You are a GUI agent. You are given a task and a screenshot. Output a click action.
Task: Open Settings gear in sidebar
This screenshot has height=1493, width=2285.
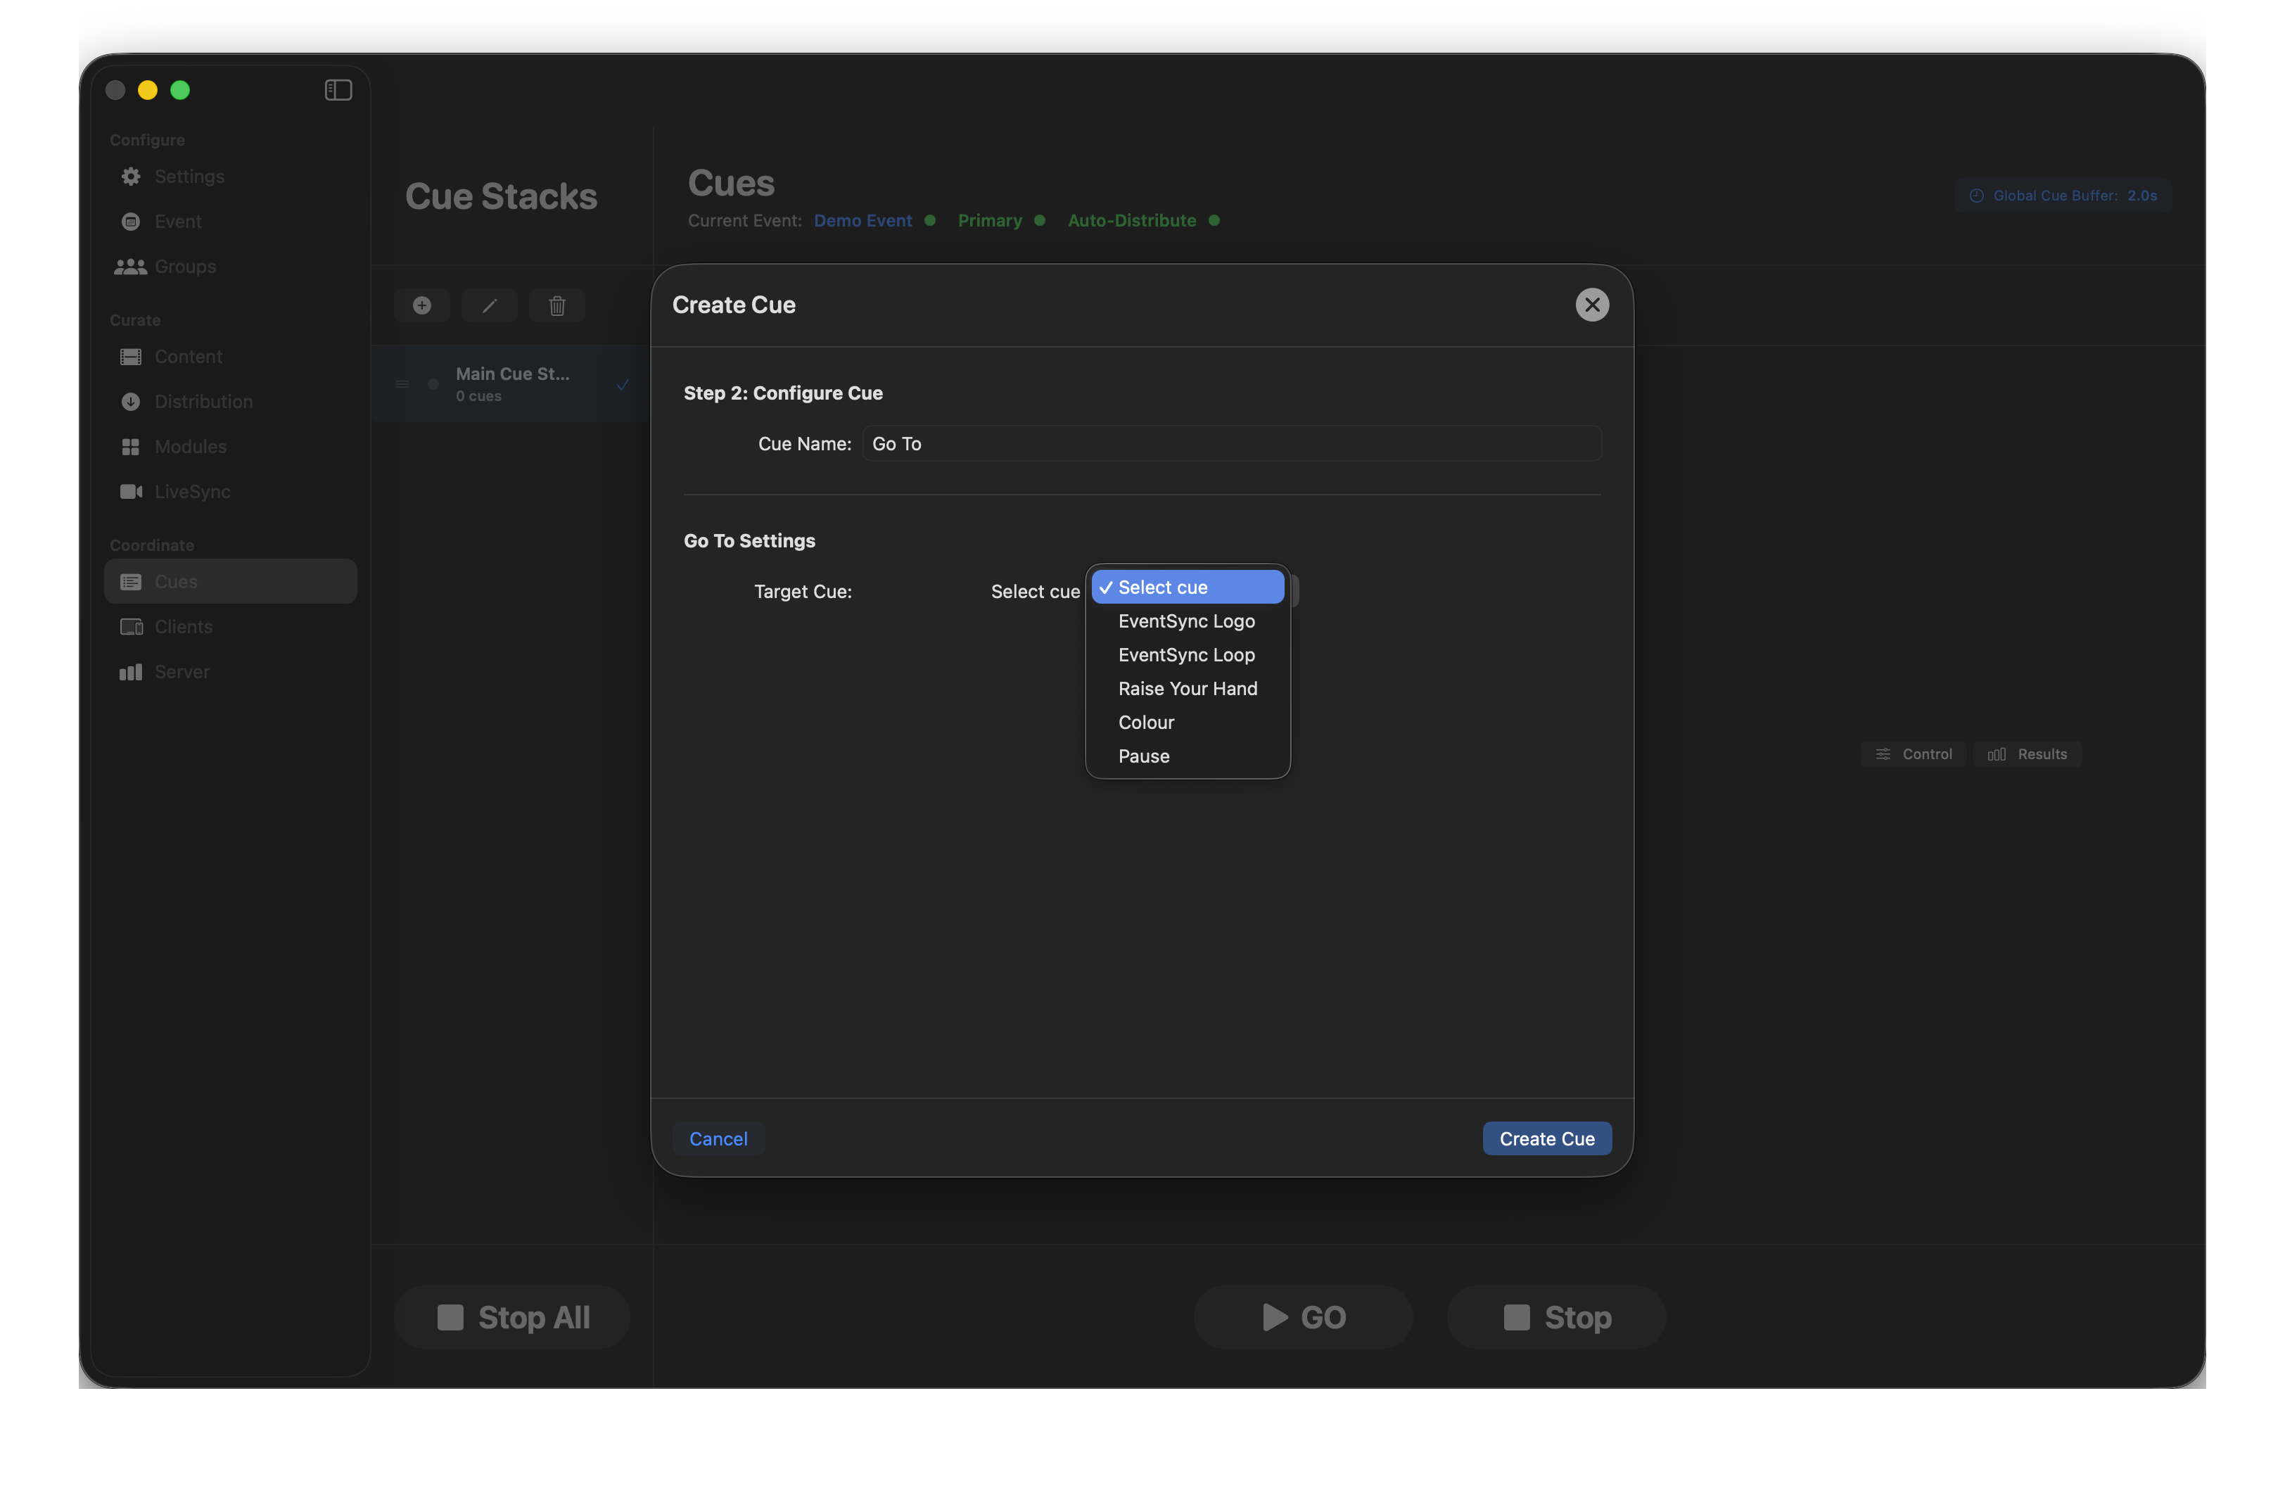point(231,177)
